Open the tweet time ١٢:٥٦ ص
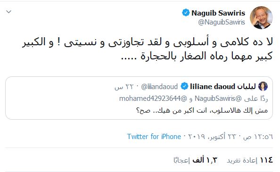The image size is (280, 172). 258,137
